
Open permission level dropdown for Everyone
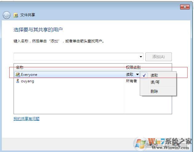click(137, 74)
